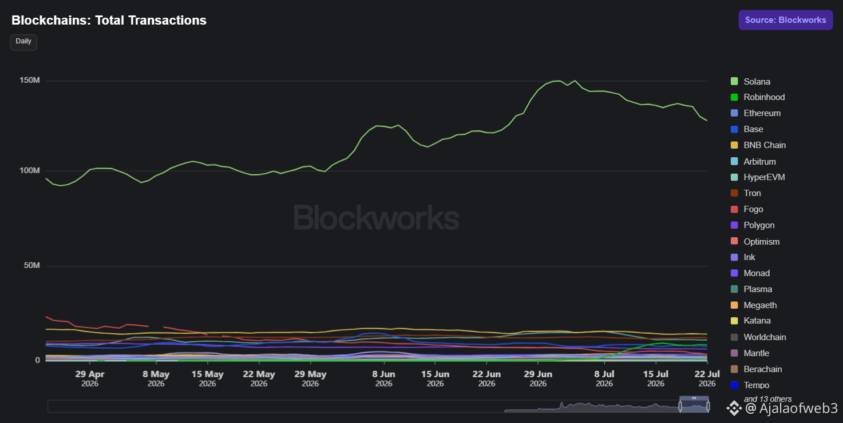The height and width of the screenshot is (423, 843).
Task: Hide the Katana series via legend
Action: pos(751,321)
